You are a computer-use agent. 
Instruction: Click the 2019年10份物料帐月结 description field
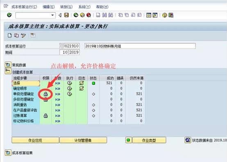point(140,46)
